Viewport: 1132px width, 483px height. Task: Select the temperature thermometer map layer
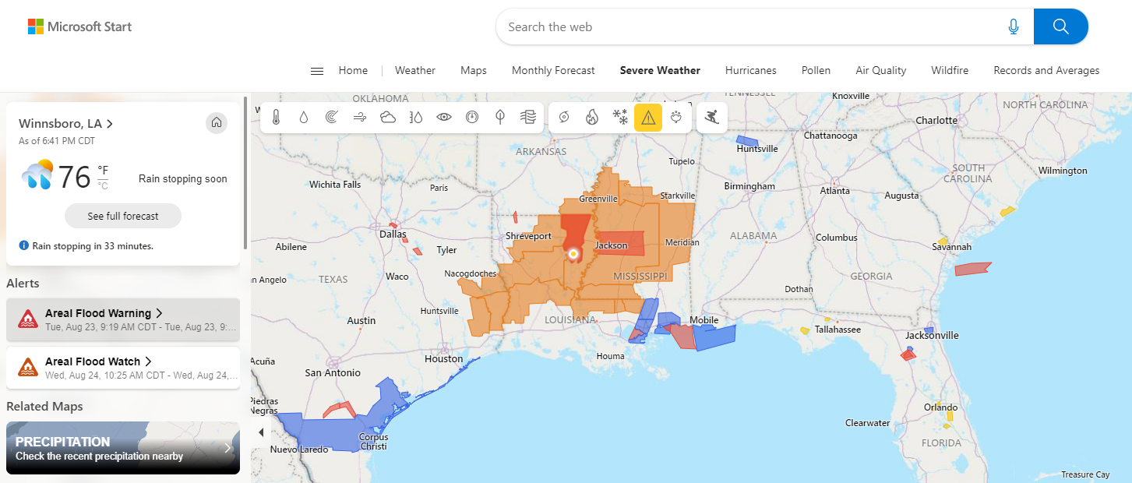(x=276, y=118)
